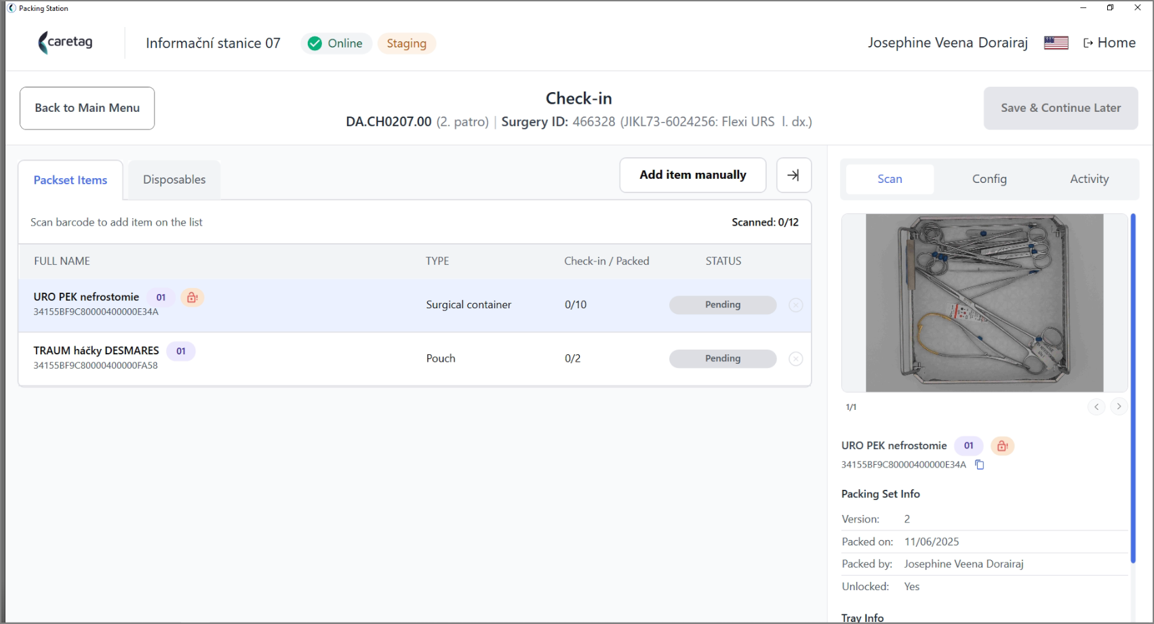Select the Packset Items tab

(71, 180)
